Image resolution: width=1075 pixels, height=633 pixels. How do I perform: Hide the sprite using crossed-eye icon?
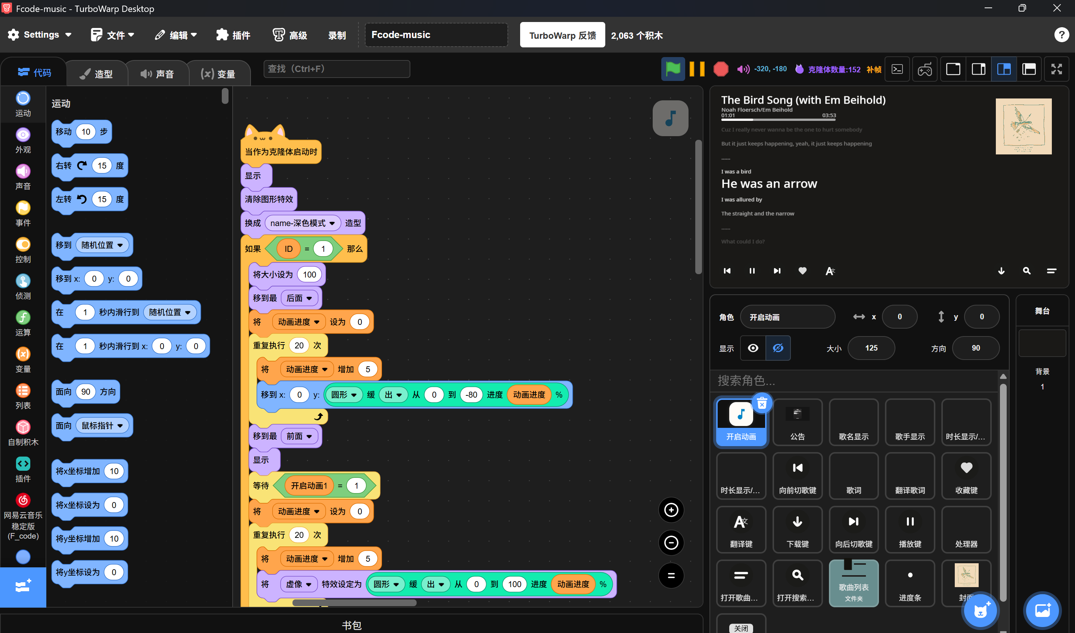778,348
